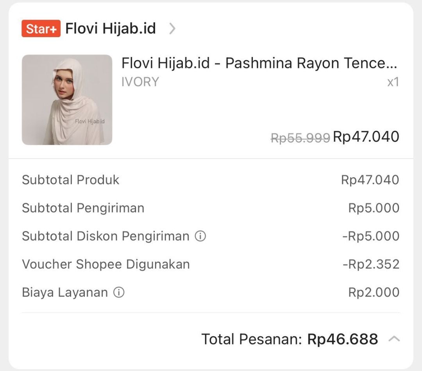
Task: Click the Rp5.000 shipping subtotal amount
Action: 374,208
